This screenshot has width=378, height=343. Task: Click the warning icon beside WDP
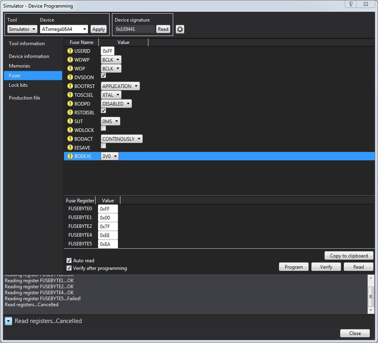(70, 68)
